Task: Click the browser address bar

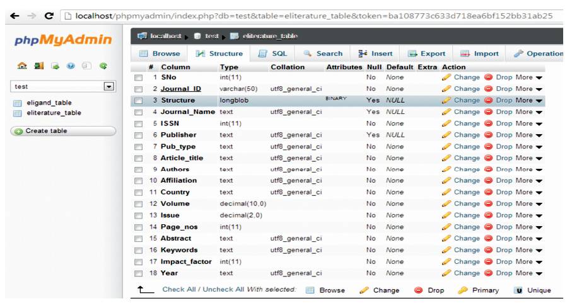Action: click(x=315, y=15)
